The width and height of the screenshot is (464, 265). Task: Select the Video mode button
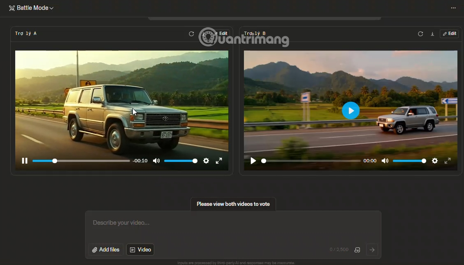coord(140,250)
